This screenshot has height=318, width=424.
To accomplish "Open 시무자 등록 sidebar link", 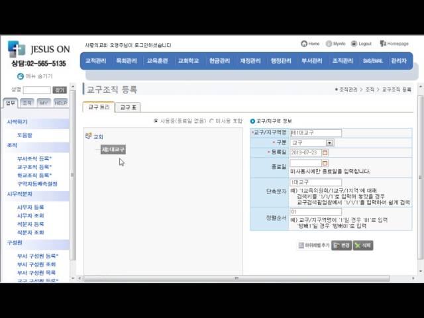I will pyautogui.click(x=30, y=207).
